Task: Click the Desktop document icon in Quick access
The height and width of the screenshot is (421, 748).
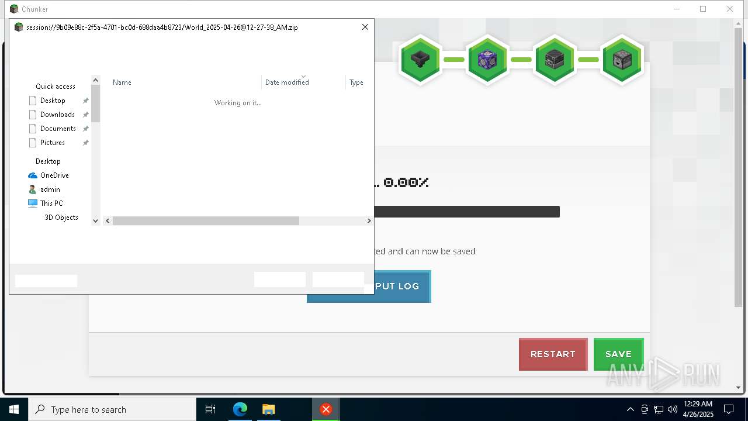Action: (33, 101)
